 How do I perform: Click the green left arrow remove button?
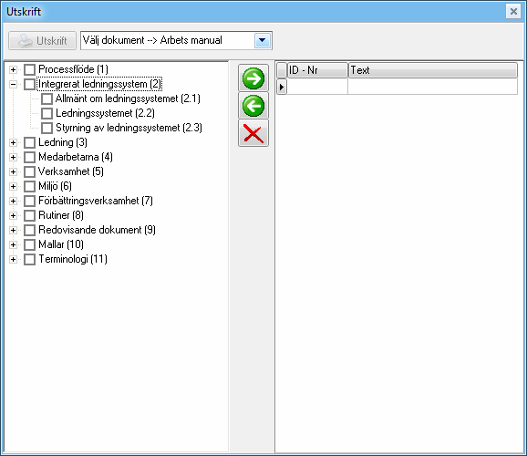(253, 106)
